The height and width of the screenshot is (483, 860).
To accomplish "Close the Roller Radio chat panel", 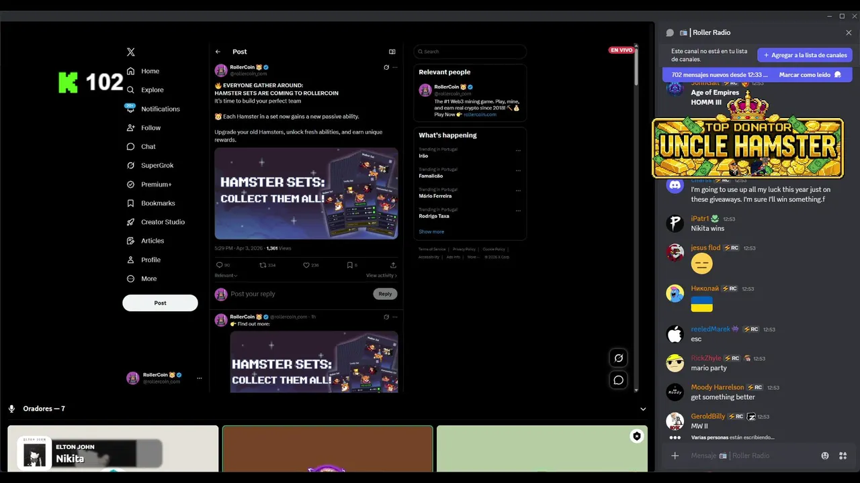I will coord(849,33).
